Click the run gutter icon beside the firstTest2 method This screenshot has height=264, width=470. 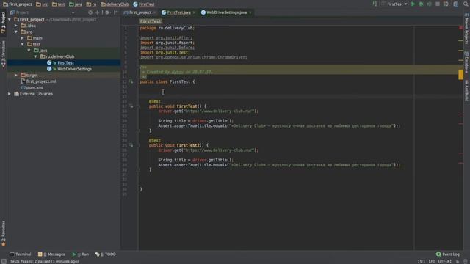tap(131, 145)
